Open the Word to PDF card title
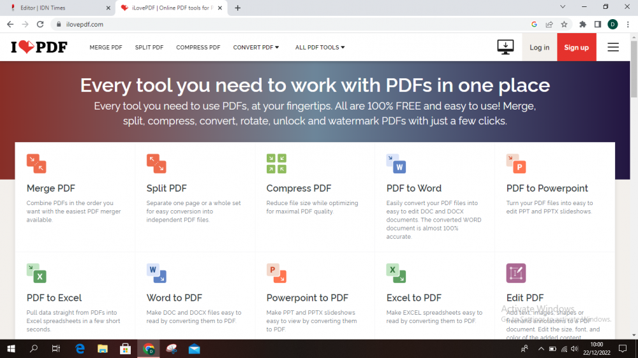The height and width of the screenshot is (358, 638). [x=174, y=298]
